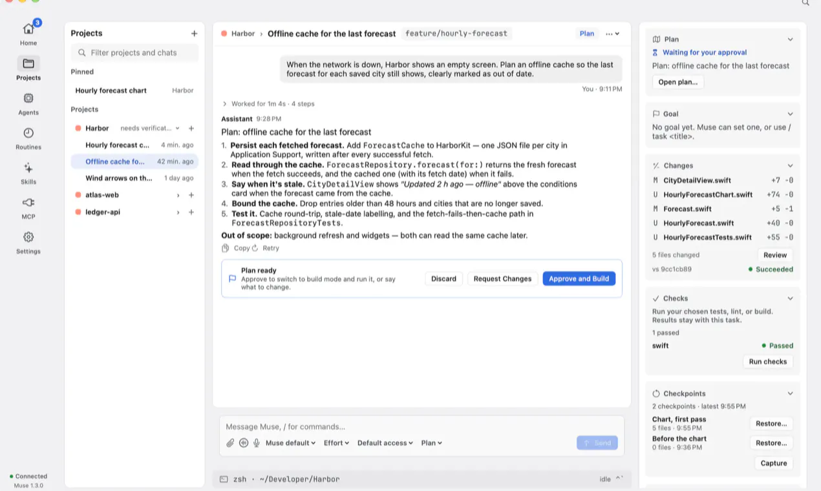Add a chat to the Harbor project
Viewport: 821px width, 491px height.
pos(191,128)
